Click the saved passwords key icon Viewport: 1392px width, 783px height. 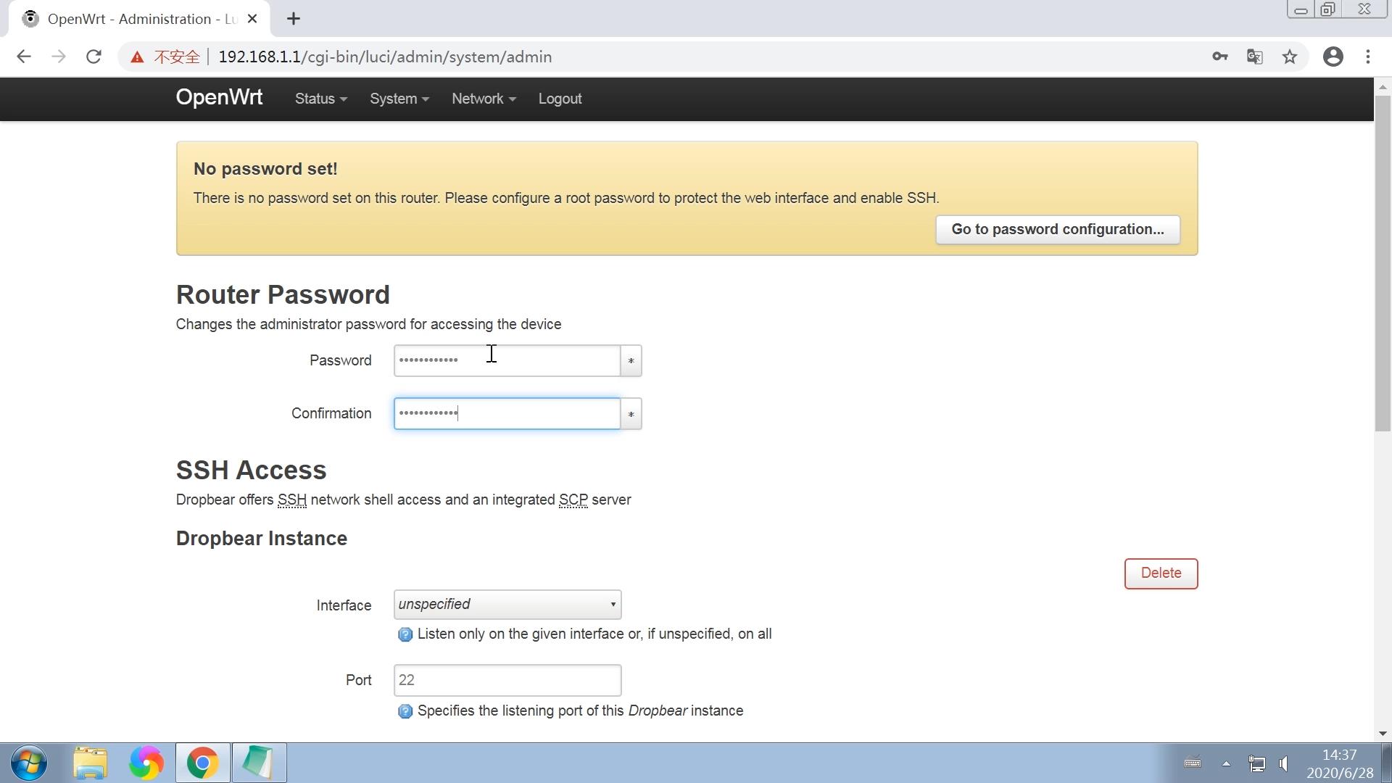tap(1220, 57)
